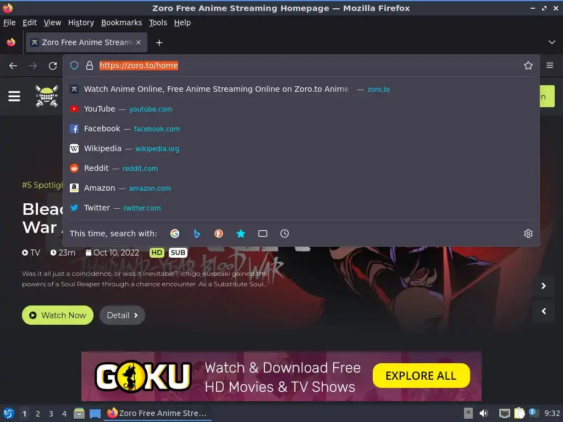This screenshot has height=422, width=563.
Task: Open the taskbar start menu icon
Action: [x=9, y=413]
